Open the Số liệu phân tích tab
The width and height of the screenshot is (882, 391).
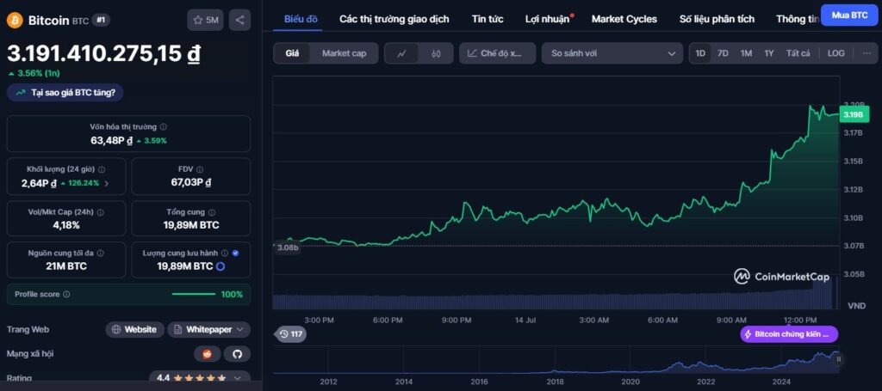(x=717, y=19)
